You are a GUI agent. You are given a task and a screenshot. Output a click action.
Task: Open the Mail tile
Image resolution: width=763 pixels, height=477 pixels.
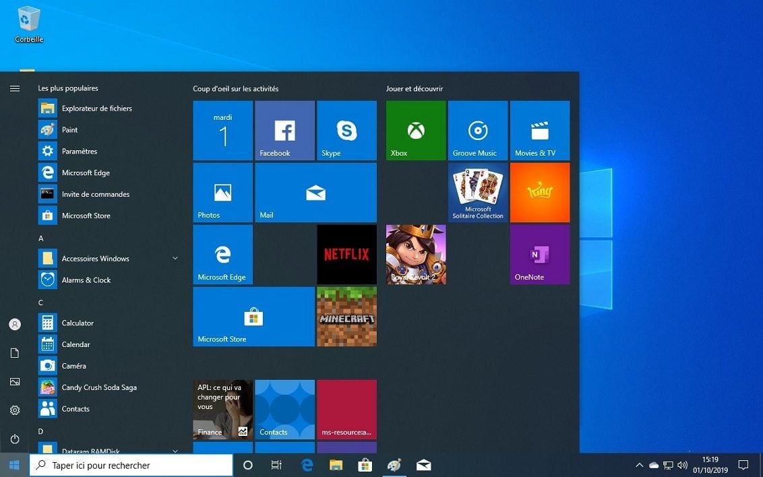316,193
